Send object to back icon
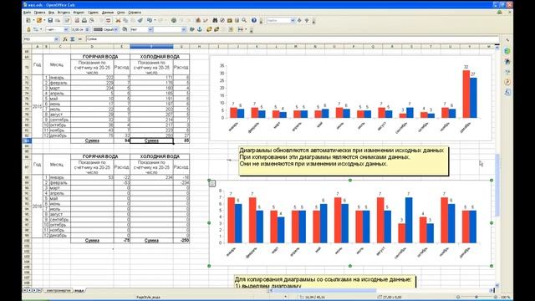The height and width of the screenshot is (301, 535). [217, 29]
